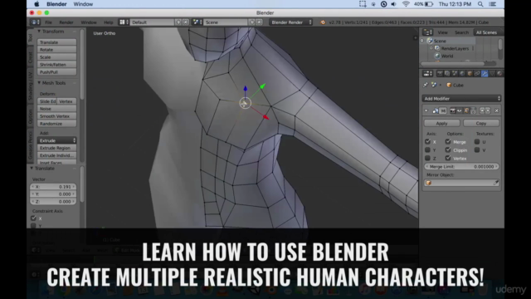531x299 pixels.
Task: Adjust the Merge Limit value slider
Action: tap(461, 166)
